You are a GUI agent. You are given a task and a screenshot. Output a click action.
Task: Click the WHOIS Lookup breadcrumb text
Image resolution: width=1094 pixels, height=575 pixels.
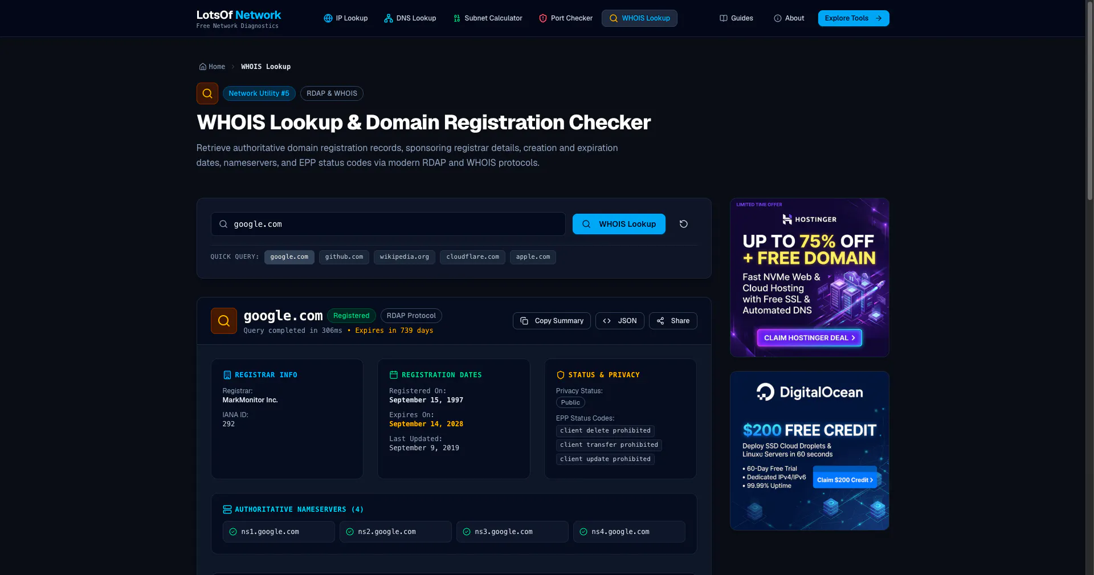[x=266, y=67]
